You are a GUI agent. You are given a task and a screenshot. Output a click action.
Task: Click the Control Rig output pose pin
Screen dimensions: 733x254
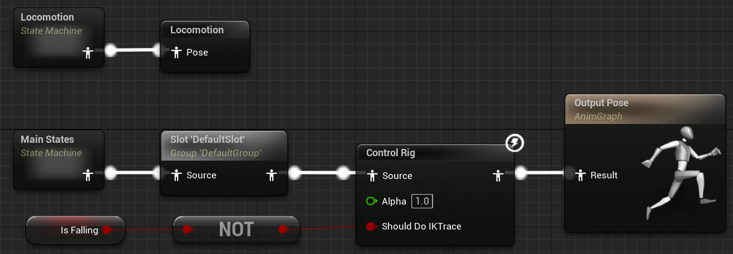(498, 176)
